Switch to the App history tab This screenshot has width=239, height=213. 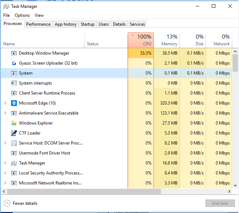click(65, 24)
